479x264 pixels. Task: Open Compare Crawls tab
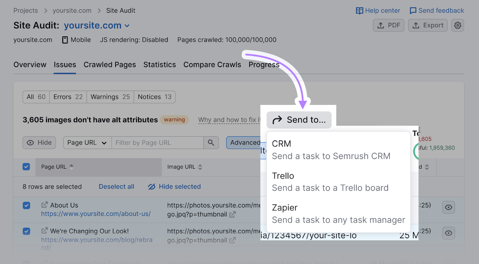click(x=212, y=65)
